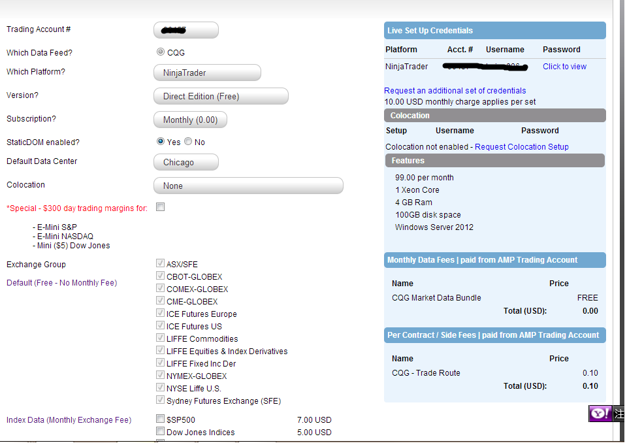Set StaticDOM enabled to No
The image size is (627, 443).
188,141
